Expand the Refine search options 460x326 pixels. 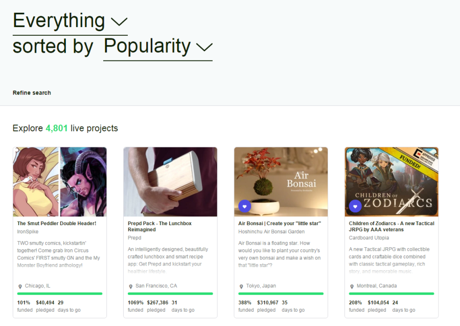32,93
